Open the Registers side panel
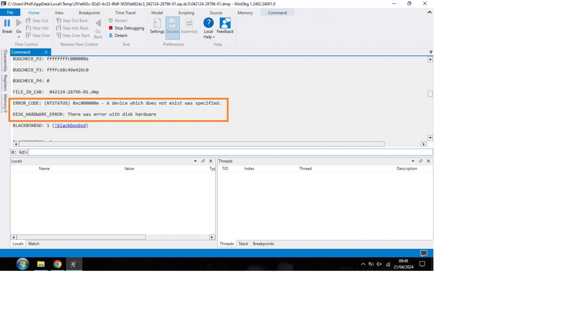The image size is (582, 325). click(x=5, y=83)
